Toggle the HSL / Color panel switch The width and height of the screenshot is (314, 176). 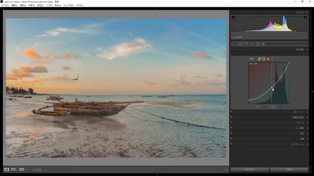(231, 112)
